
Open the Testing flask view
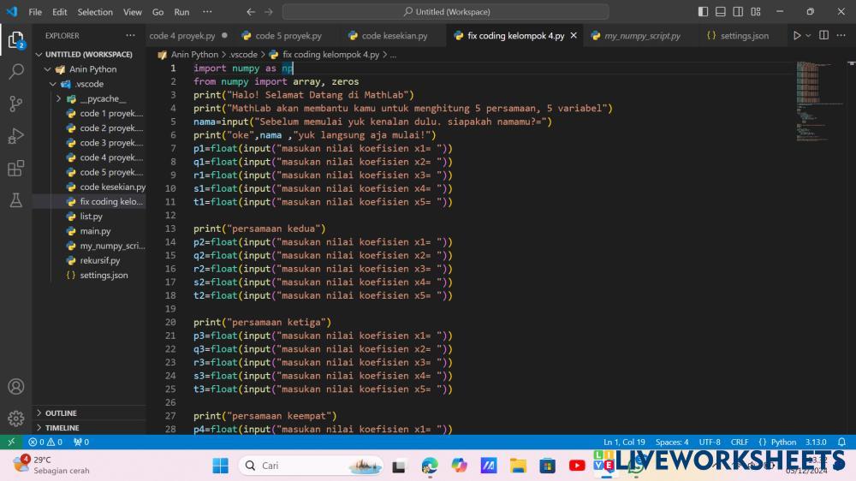15,200
